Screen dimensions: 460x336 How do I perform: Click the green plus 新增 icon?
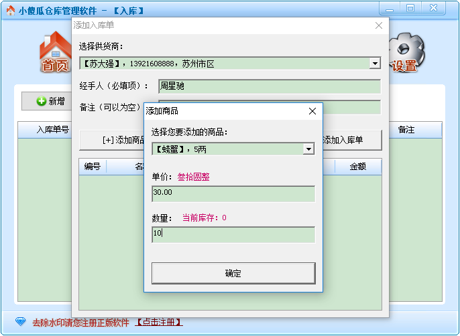pyautogui.click(x=42, y=101)
